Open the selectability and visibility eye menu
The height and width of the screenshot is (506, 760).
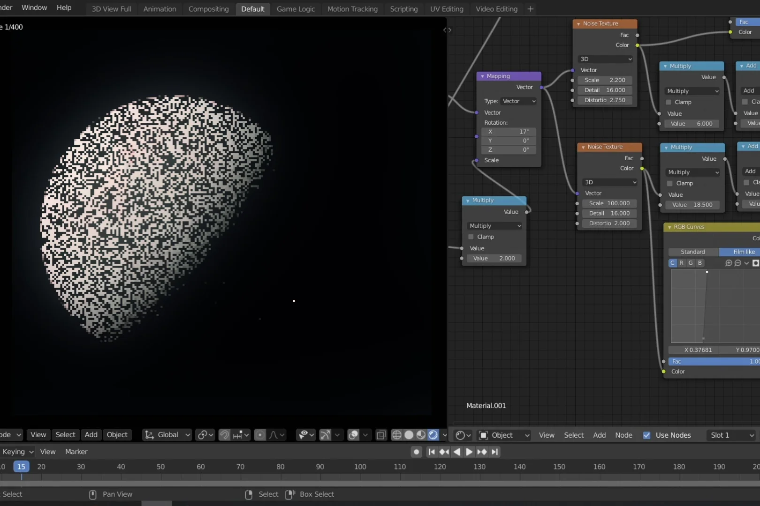click(x=306, y=435)
